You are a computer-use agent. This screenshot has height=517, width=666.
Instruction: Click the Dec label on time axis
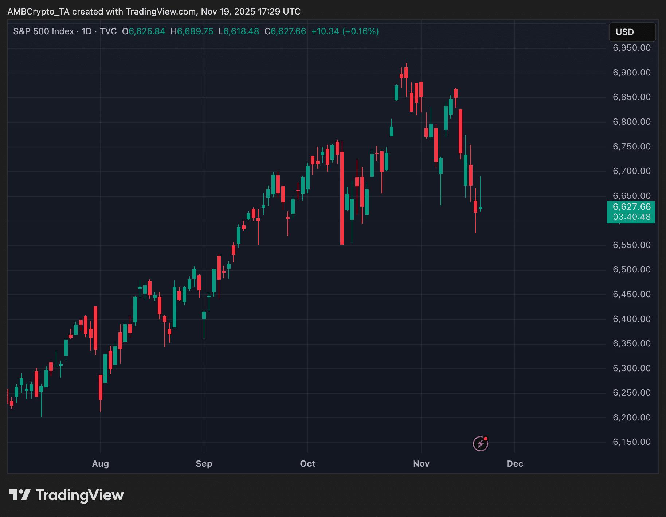[515, 464]
